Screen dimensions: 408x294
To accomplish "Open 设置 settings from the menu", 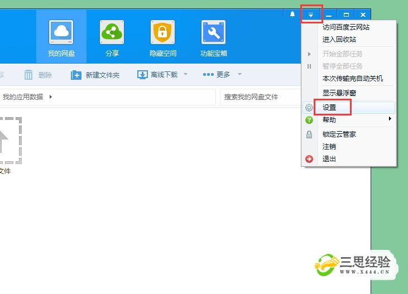I will tap(349, 108).
